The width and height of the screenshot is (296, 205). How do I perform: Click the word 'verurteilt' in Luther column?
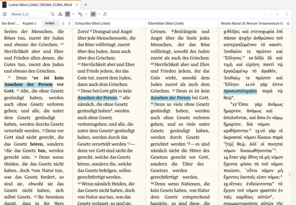coord(12,131)
